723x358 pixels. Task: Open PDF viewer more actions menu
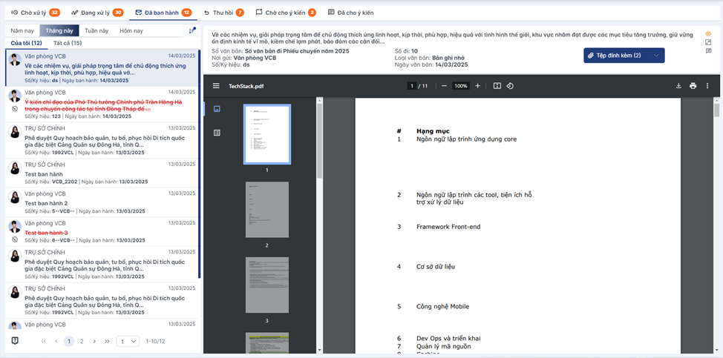point(707,86)
